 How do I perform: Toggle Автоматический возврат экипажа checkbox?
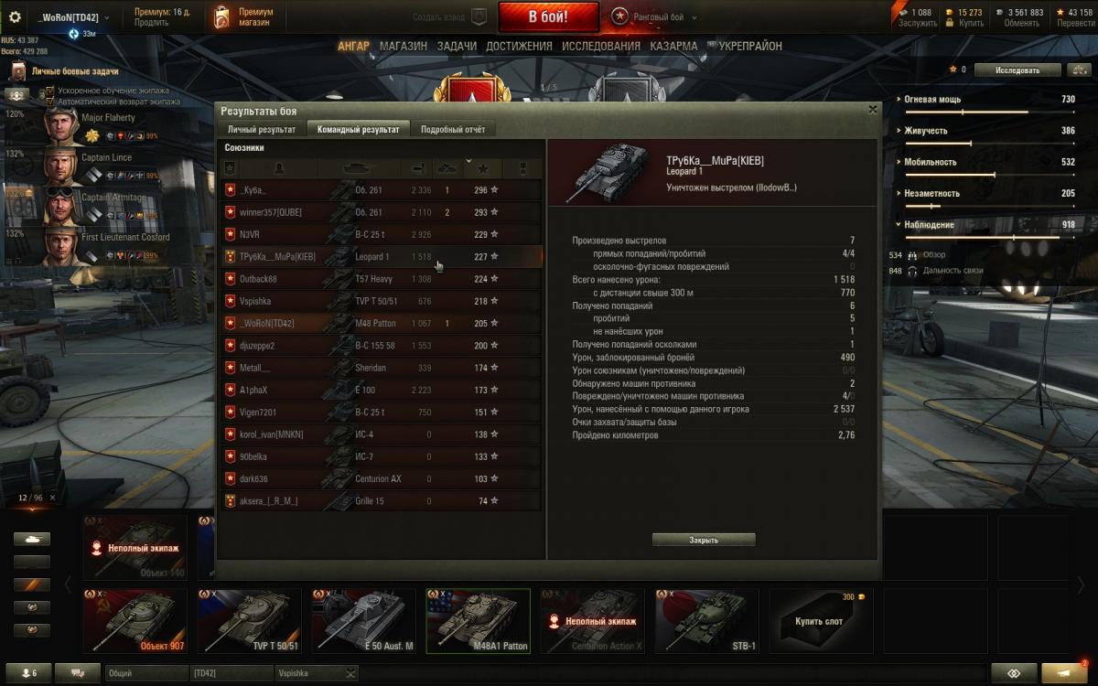point(51,102)
